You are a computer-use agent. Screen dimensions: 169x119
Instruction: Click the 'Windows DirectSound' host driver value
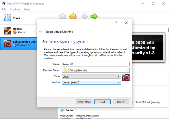pos(87,116)
